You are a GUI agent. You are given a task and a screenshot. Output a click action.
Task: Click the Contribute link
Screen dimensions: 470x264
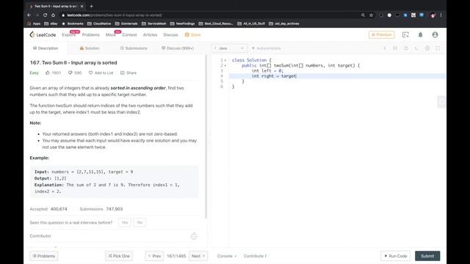click(255, 256)
